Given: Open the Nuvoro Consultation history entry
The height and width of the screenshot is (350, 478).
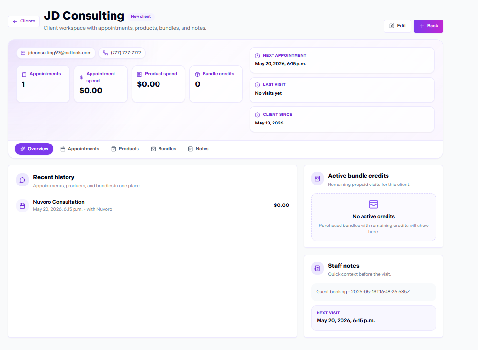Looking at the screenshot, I should 153,206.
